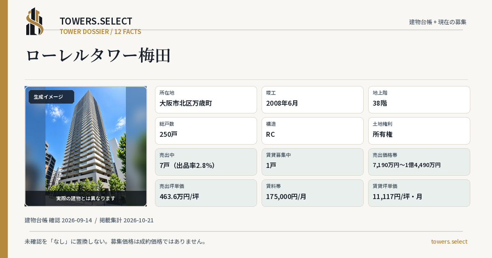Viewport: 492px width, 258px height.
Task: Select the address 大阪市北区万歳町
Action: click(x=186, y=103)
